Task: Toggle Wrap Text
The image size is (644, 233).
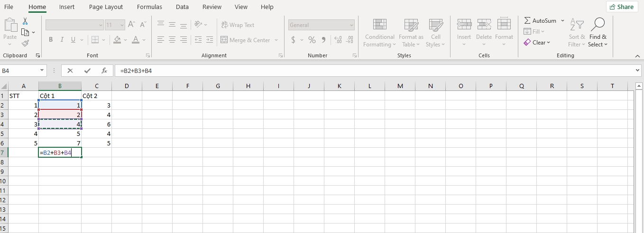Action: pyautogui.click(x=238, y=25)
